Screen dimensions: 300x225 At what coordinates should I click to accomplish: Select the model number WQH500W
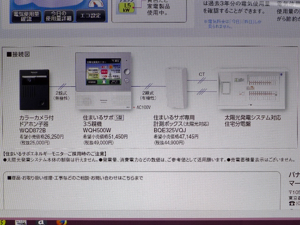pyautogui.click(x=97, y=130)
